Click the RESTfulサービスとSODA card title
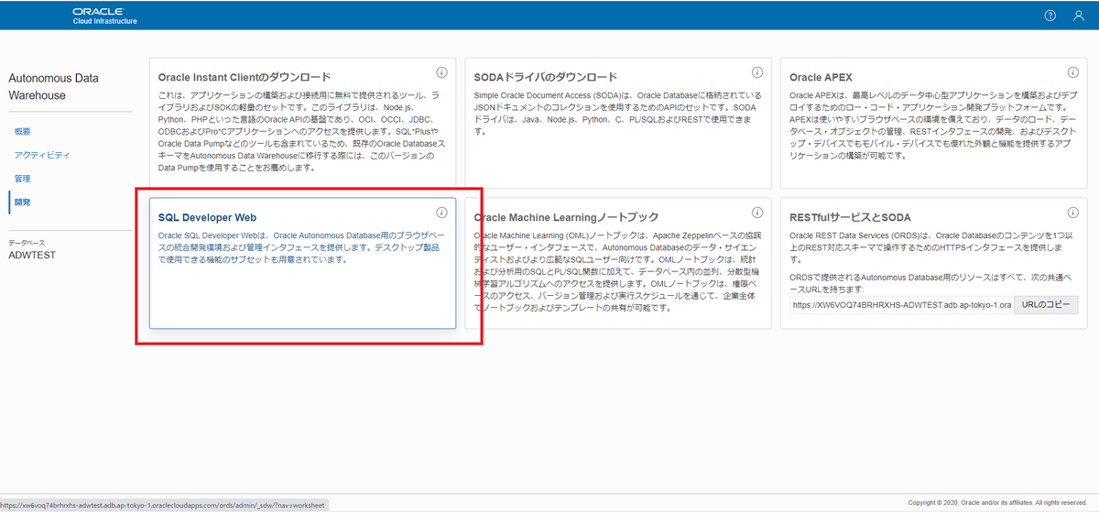This screenshot has height=514, width=1099. point(850,217)
